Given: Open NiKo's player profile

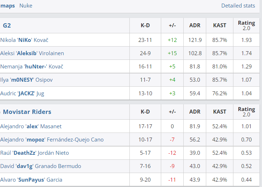Looking at the screenshot, I should tap(24, 40).
